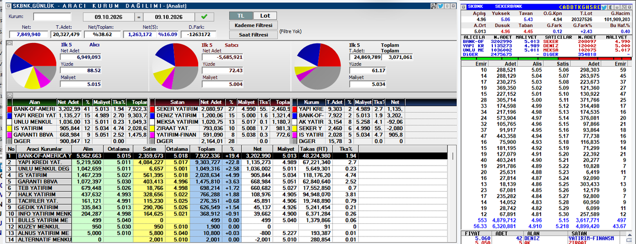
Task: Click AK YATIR in Kurum summary list
Action: pos(313,122)
